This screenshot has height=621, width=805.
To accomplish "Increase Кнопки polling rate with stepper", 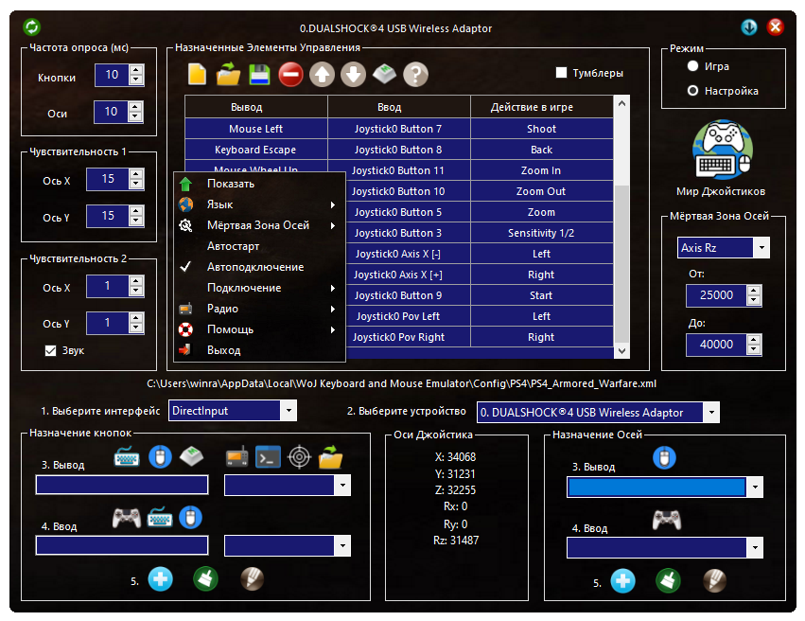I will tap(136, 70).
